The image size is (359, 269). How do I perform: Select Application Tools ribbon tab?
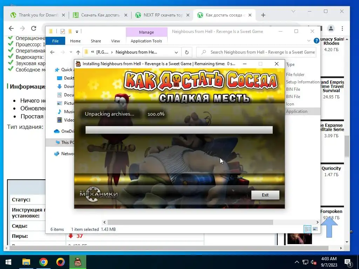[x=146, y=41]
